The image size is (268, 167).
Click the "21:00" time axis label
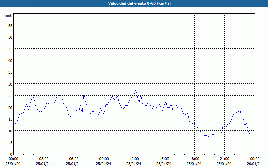[224, 159]
